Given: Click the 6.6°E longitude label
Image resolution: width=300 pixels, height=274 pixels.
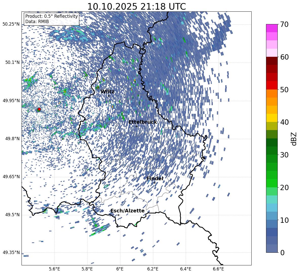Looking at the screenshot, I should (218, 269).
